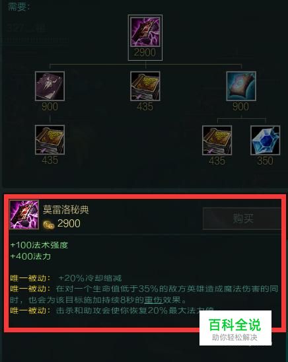Click the Sapphire Crystal icon costing 350
This screenshot has width=288, height=362.
[265, 140]
